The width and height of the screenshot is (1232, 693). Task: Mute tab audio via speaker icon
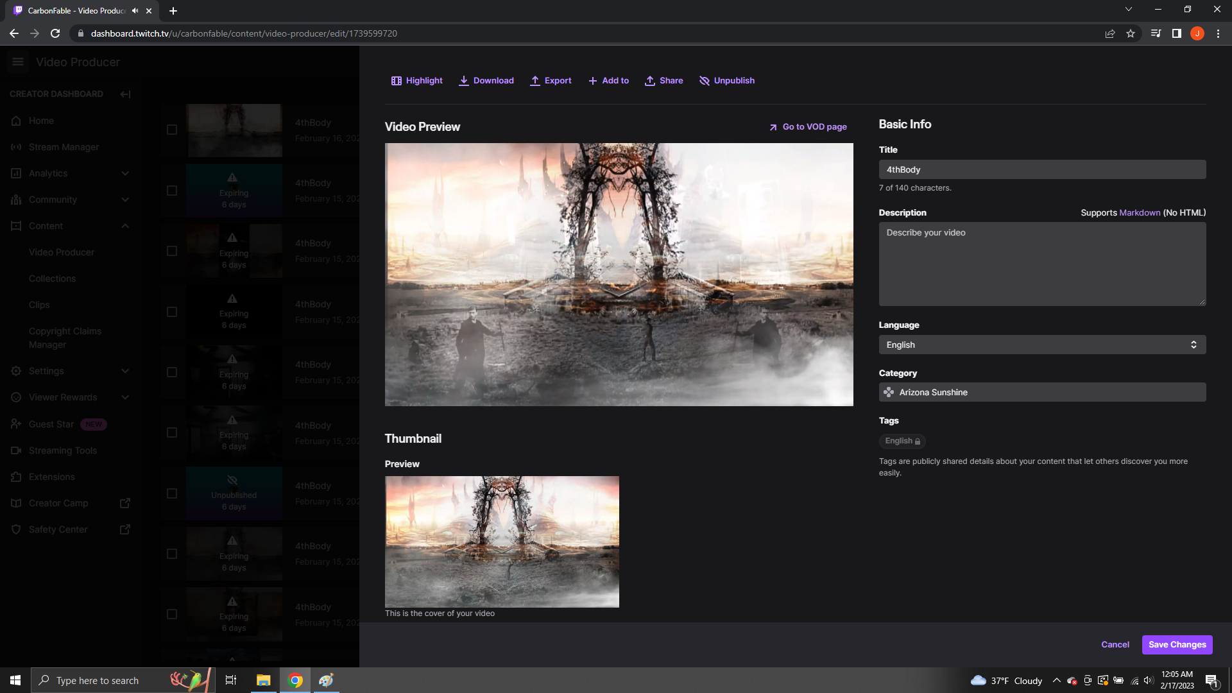pos(135,11)
